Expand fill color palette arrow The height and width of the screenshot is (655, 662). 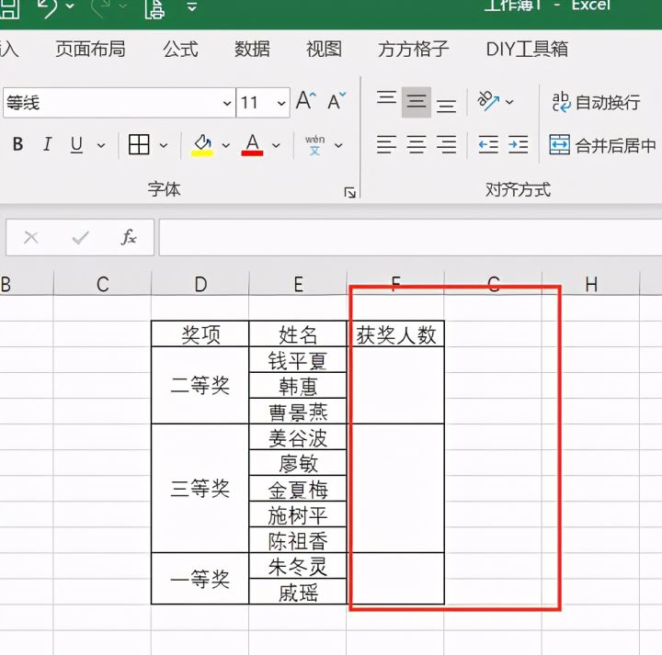tap(226, 145)
